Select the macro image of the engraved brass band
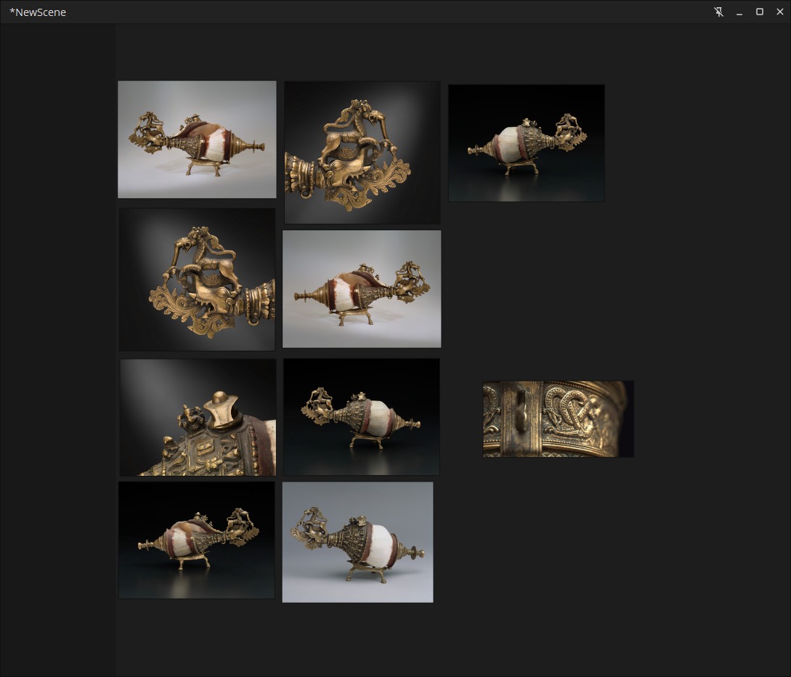Viewport: 791px width, 677px height. click(x=559, y=419)
